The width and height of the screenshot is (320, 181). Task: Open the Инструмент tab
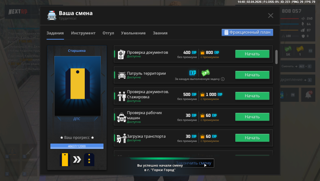click(83, 33)
